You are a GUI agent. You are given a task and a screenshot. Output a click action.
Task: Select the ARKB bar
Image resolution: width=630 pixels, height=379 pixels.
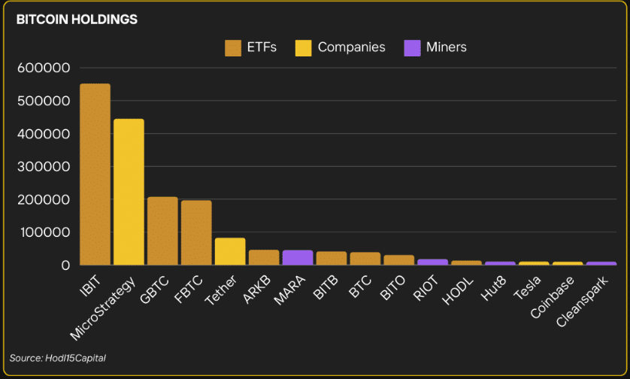[x=264, y=257]
